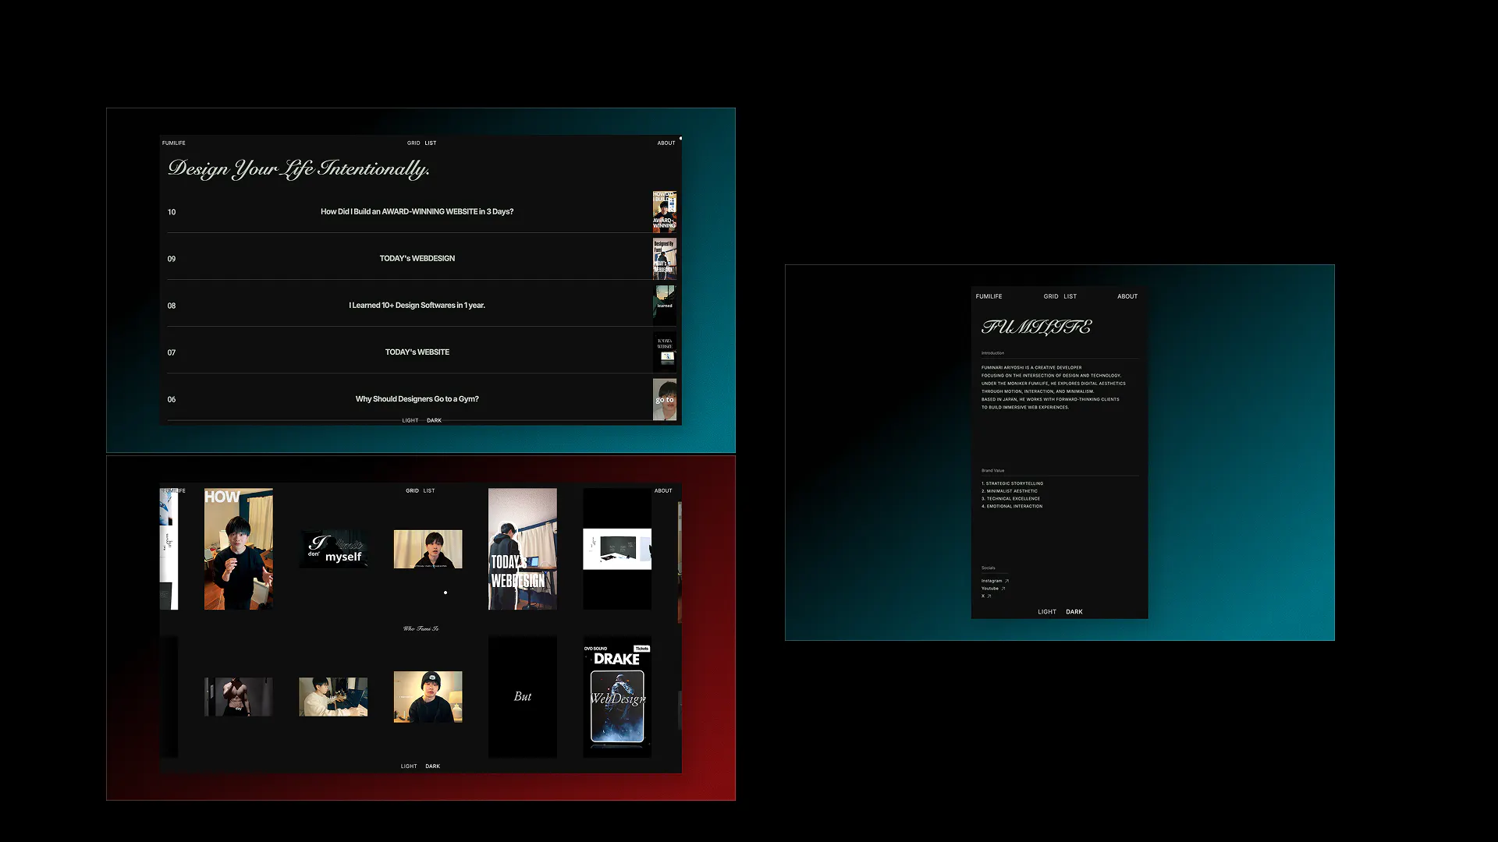Open 'I Learned 10+ Design Softwares in 1 year.'
Image resolution: width=1498 pixels, height=842 pixels.
417,306
